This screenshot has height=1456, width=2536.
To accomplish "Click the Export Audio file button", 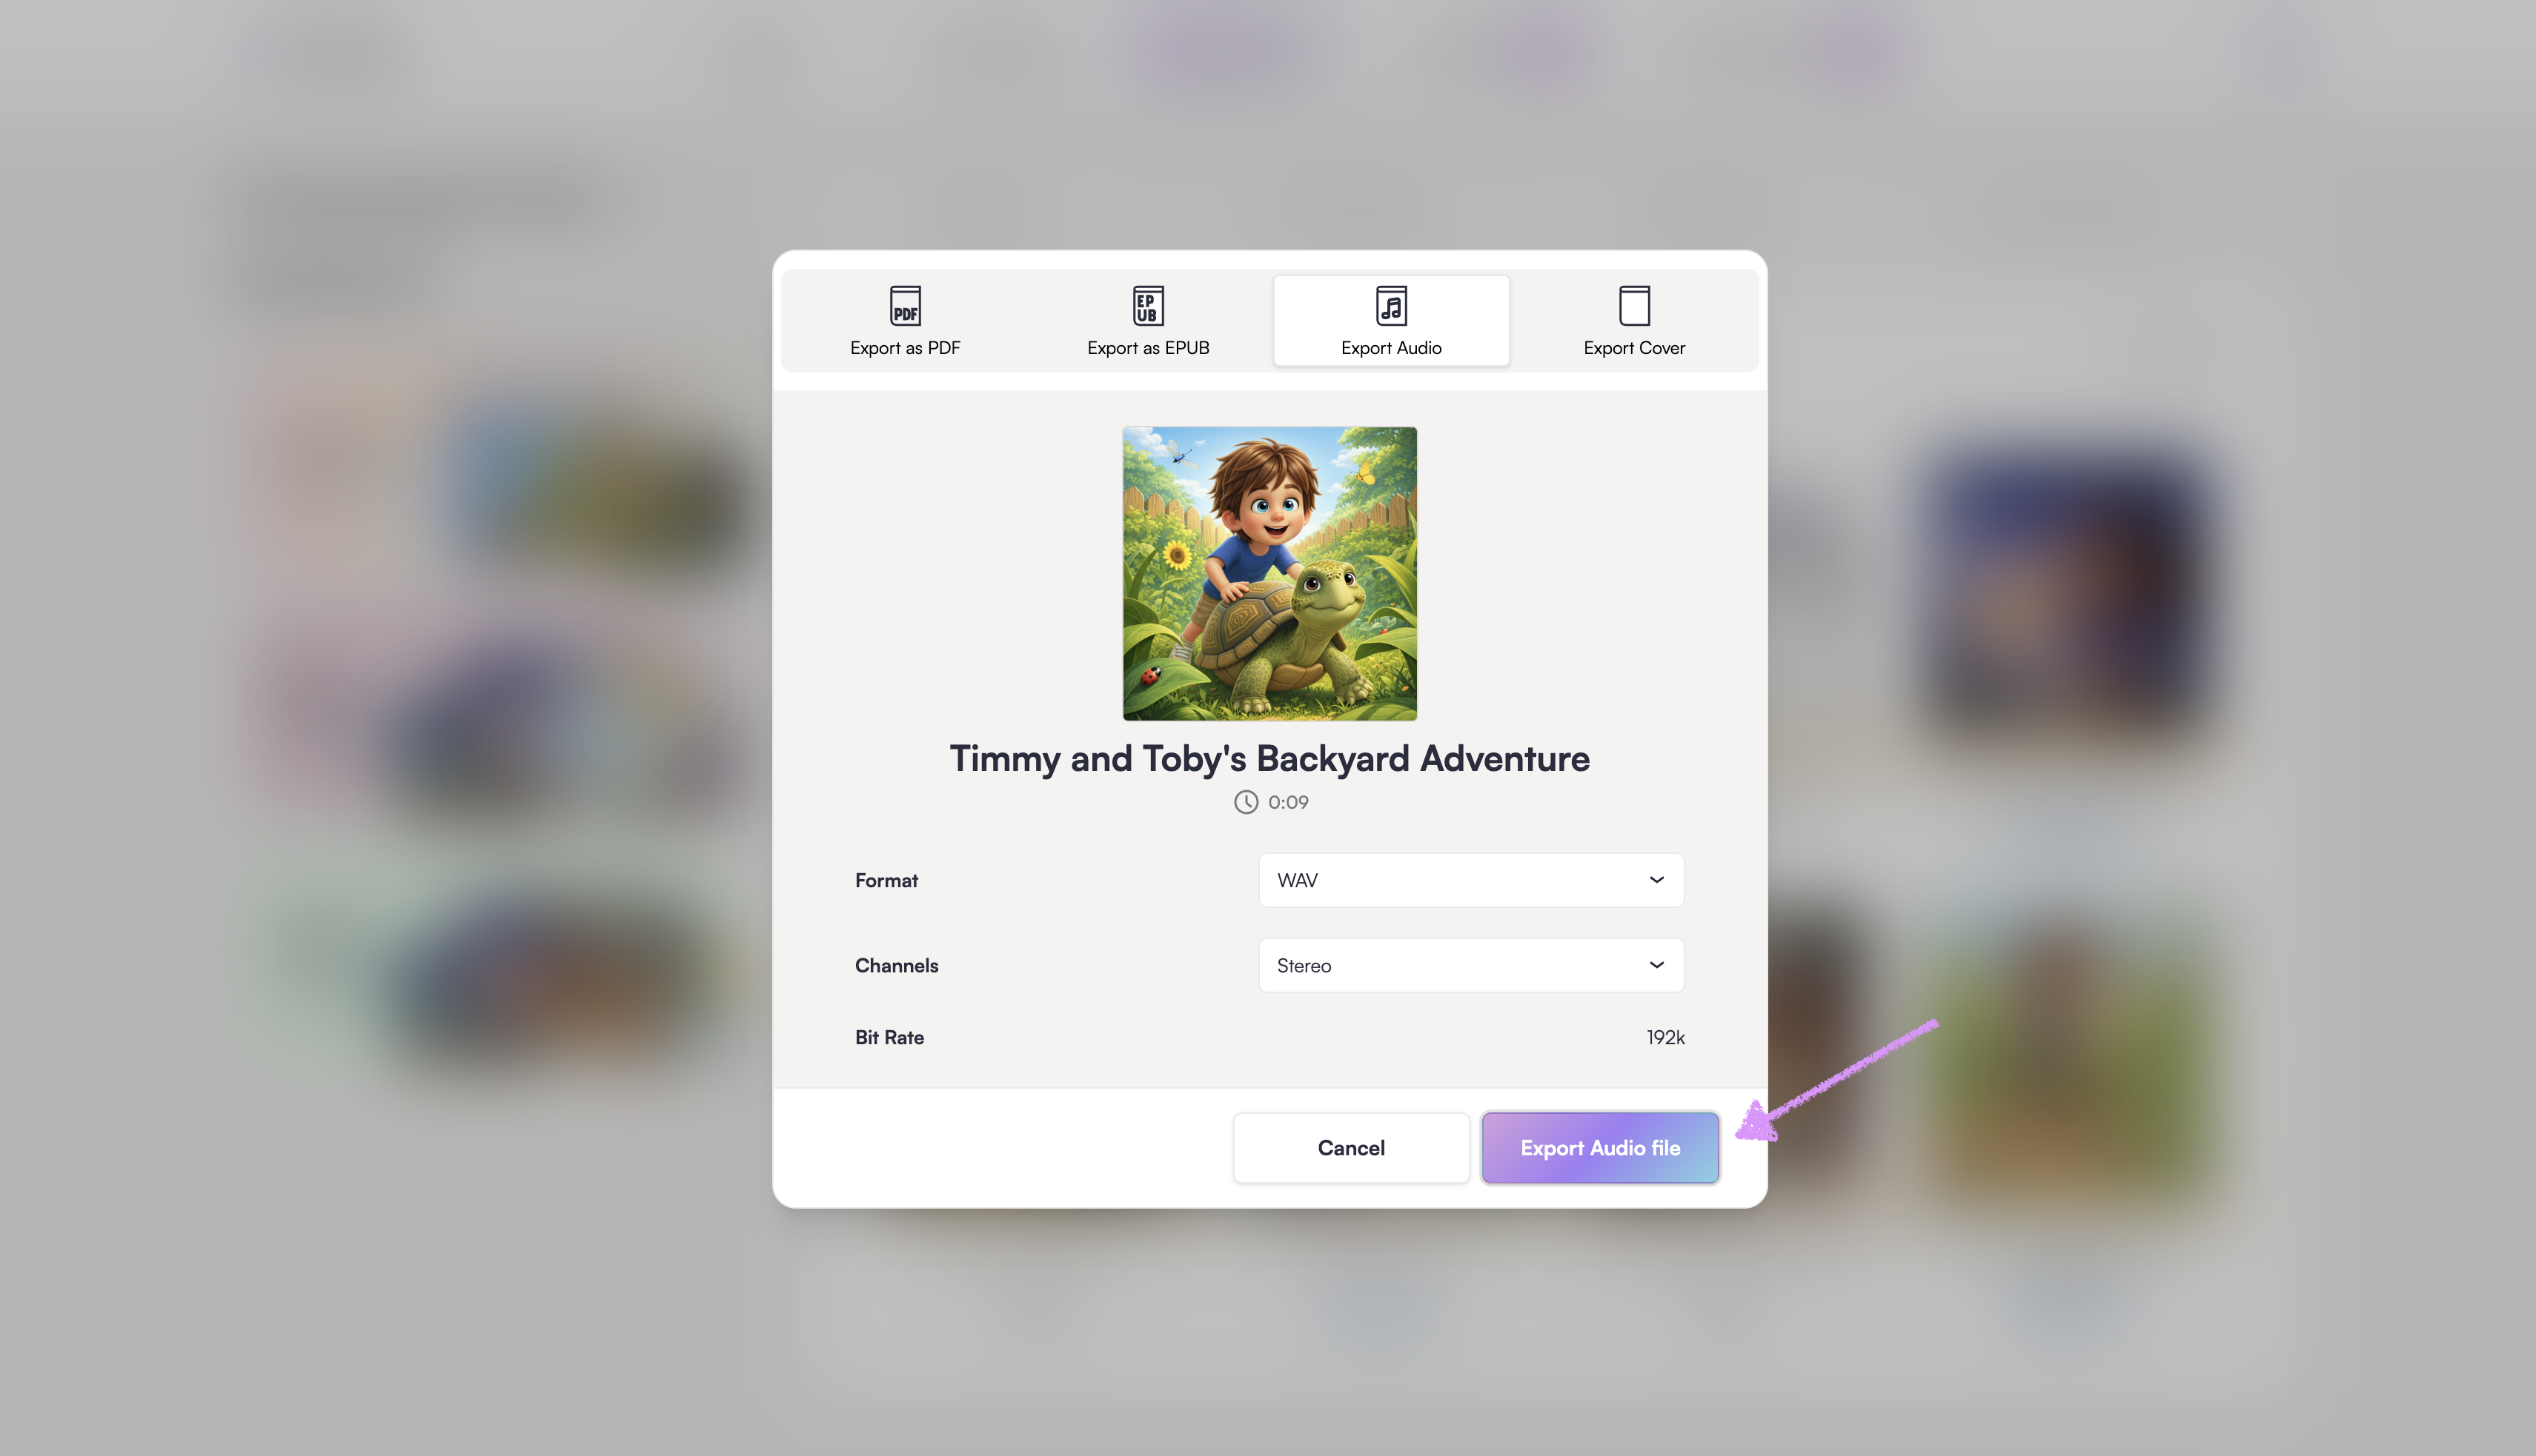I will click(x=1599, y=1148).
